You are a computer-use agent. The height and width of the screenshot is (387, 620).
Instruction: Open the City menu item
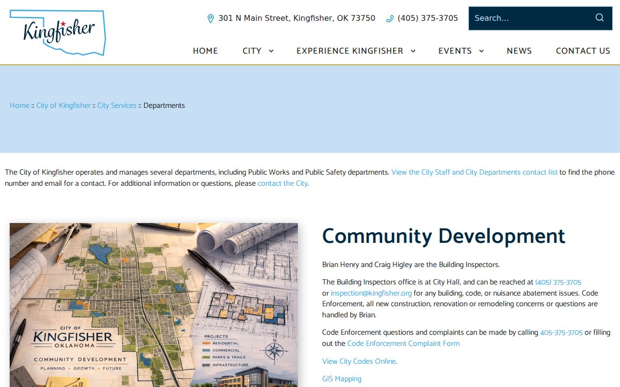tap(252, 51)
